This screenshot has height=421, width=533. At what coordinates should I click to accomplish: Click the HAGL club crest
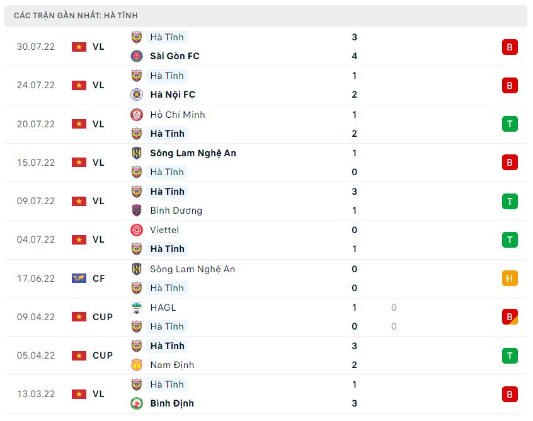(x=137, y=308)
